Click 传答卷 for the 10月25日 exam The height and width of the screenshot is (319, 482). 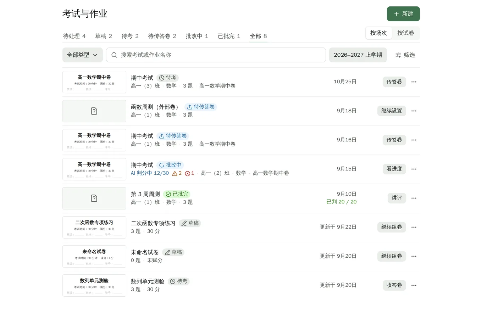(394, 82)
